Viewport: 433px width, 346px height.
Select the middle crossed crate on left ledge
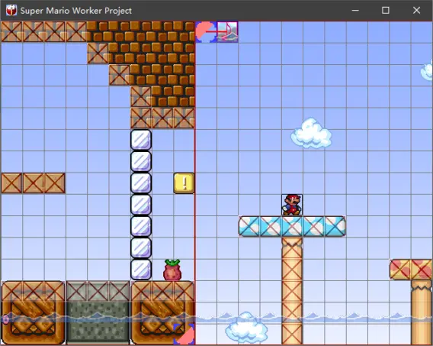click(33, 183)
